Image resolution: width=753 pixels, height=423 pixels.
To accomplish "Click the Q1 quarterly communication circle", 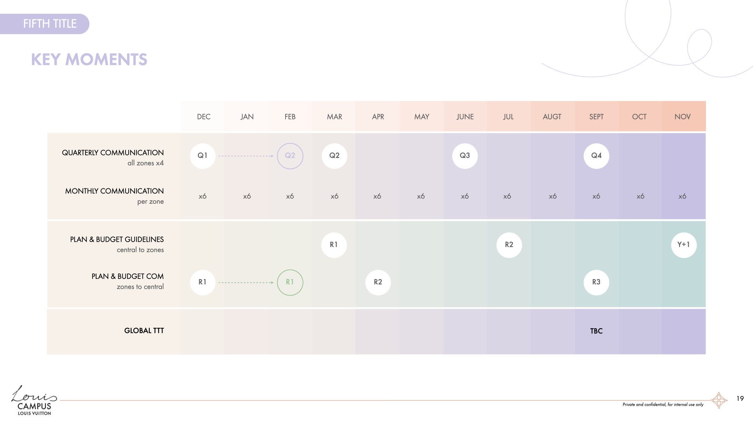I will 202,156.
